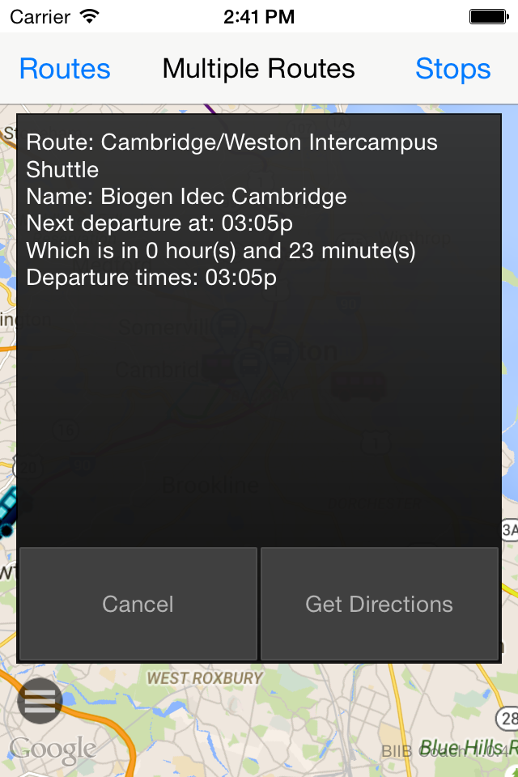Open the Stops list
The width and height of the screenshot is (518, 777).
pyautogui.click(x=452, y=69)
